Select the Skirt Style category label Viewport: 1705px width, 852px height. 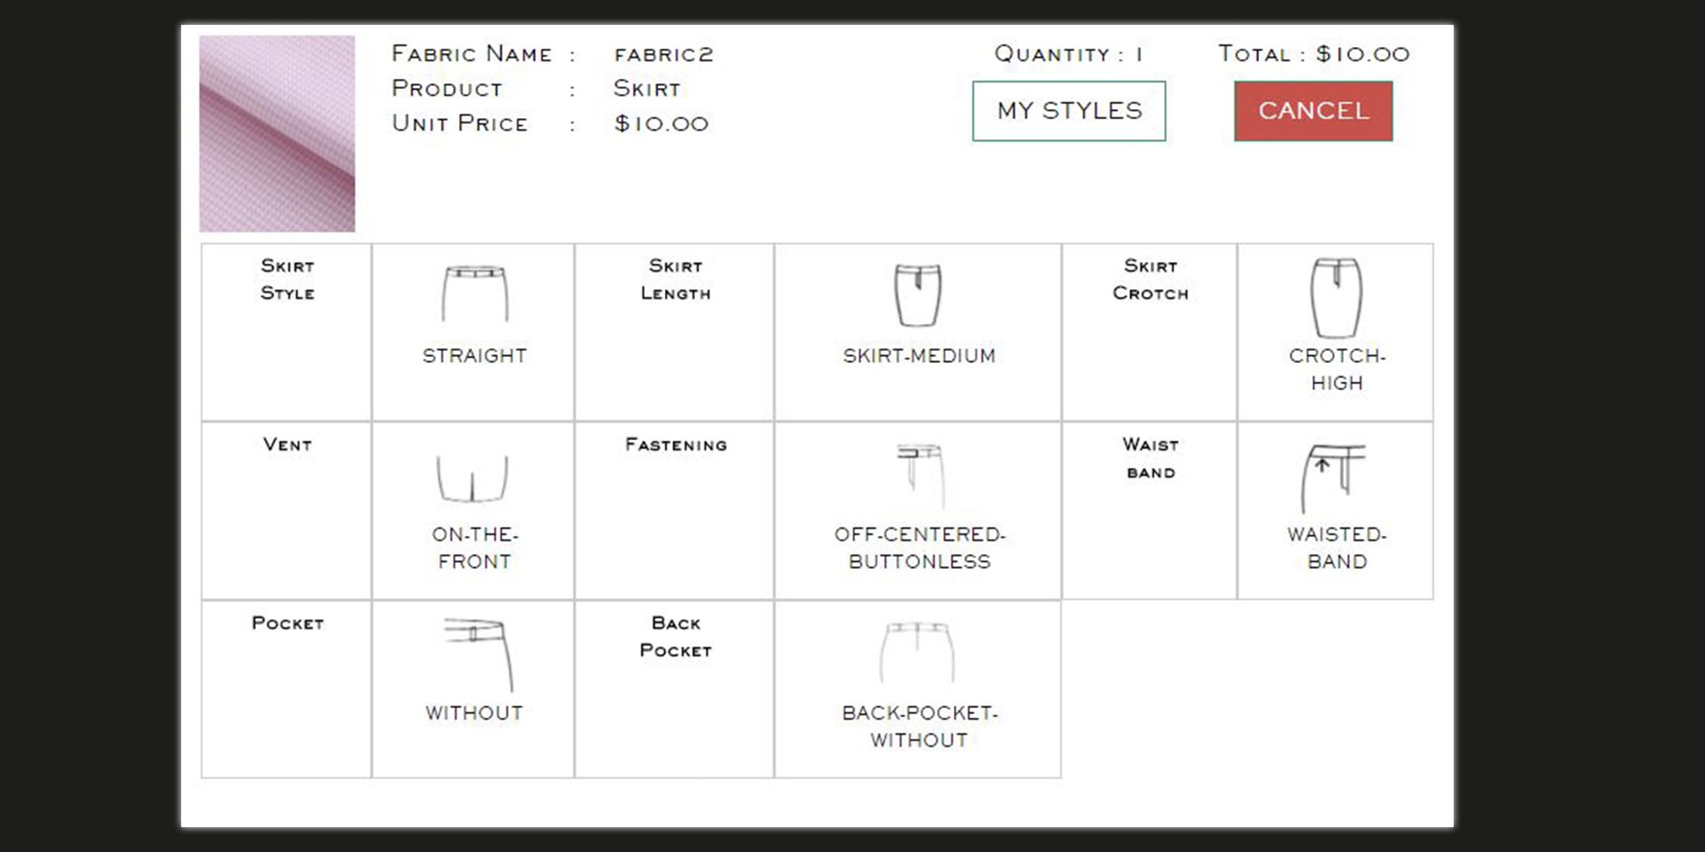287,280
